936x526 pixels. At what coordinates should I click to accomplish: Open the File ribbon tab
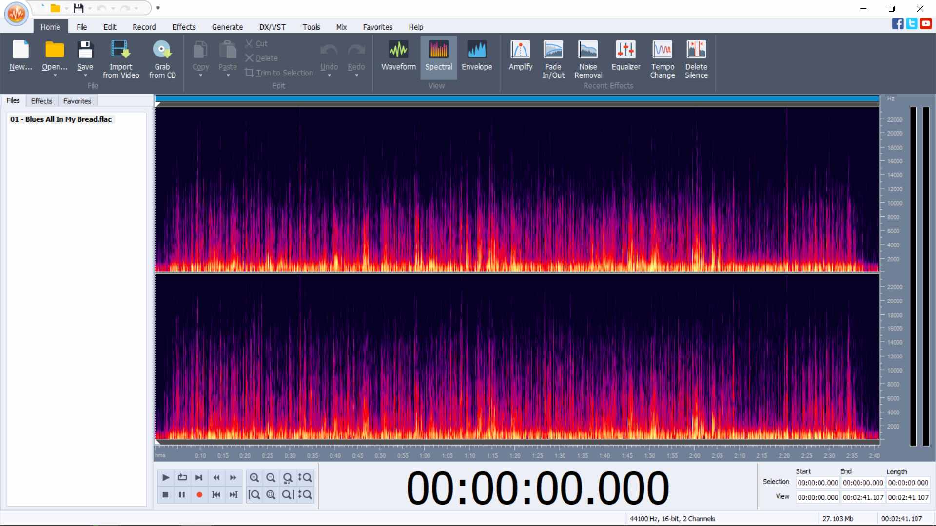pos(81,27)
